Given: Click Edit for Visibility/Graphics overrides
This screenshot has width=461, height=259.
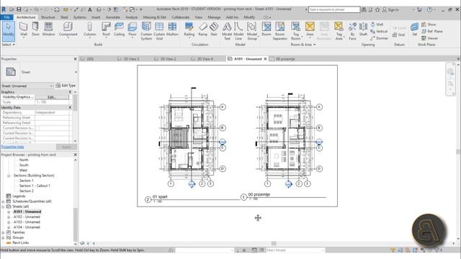Looking at the screenshot, I should (52, 97).
